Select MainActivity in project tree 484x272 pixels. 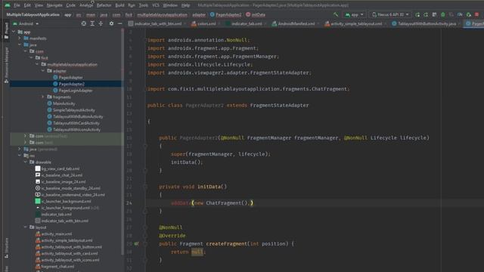(64, 104)
